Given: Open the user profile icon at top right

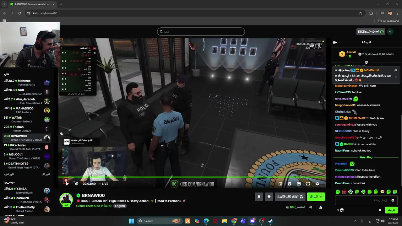Looking at the screenshot, I should [390, 32].
